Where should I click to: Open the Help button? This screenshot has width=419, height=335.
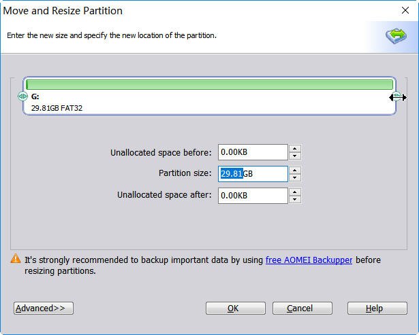[377, 308]
